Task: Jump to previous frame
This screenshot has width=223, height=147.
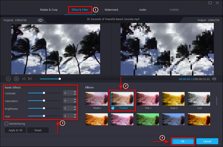Action: tap(24, 79)
